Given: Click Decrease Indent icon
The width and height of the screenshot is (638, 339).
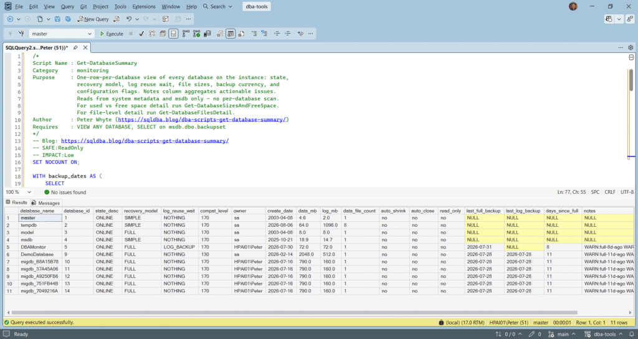Looking at the screenshot, I should tap(277, 34).
